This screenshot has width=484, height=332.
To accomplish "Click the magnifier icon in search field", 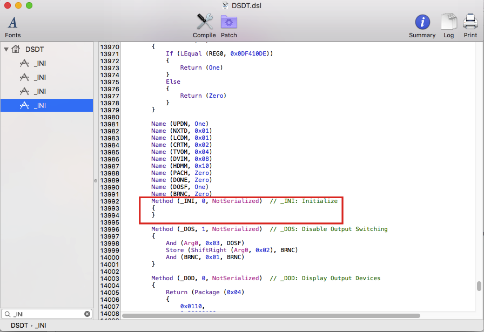I will pyautogui.click(x=7, y=314).
